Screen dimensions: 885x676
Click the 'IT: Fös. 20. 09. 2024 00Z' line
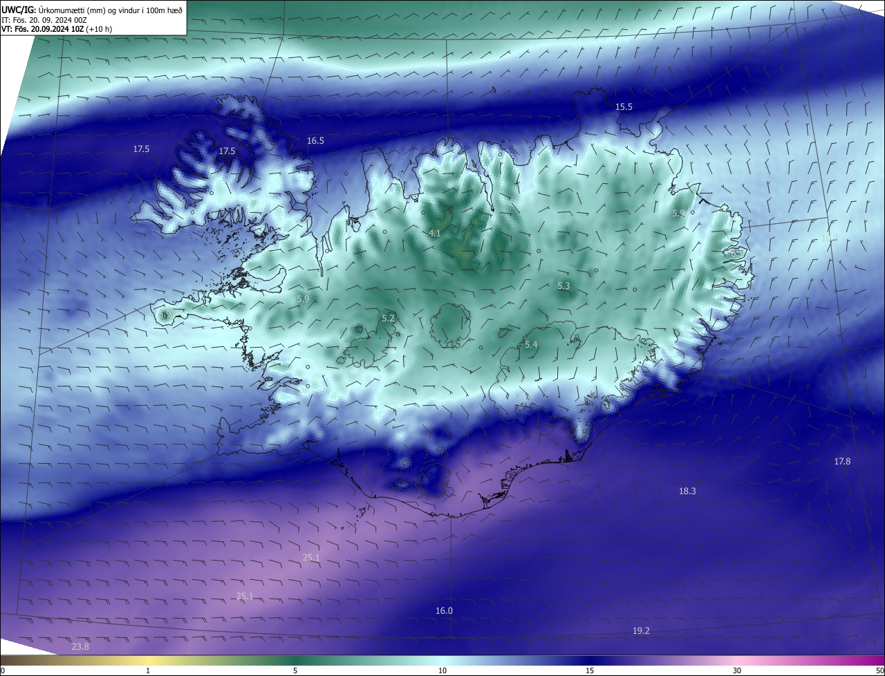tap(44, 20)
